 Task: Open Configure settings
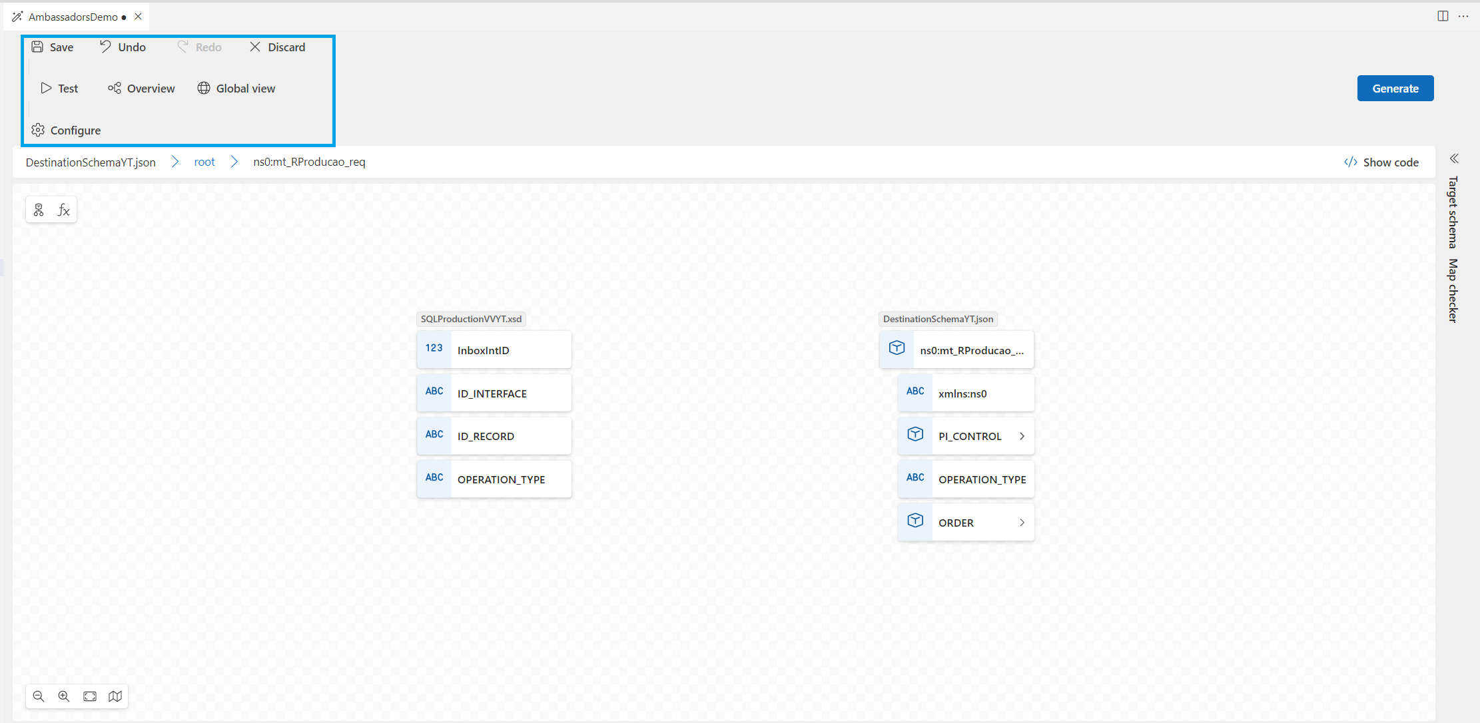point(66,130)
